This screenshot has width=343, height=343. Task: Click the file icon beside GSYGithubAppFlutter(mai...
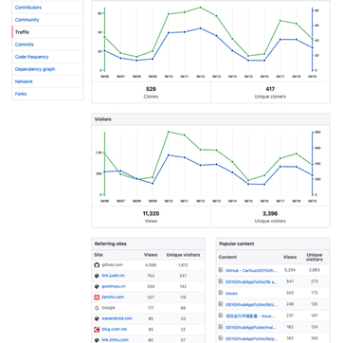(x=221, y=327)
